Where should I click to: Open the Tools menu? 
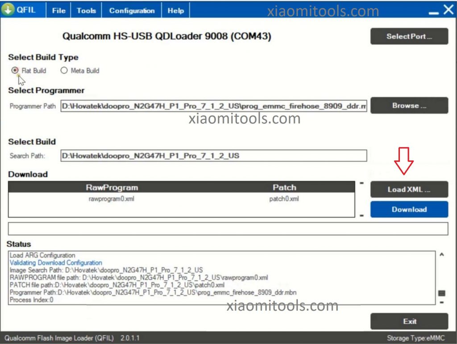pyautogui.click(x=86, y=10)
